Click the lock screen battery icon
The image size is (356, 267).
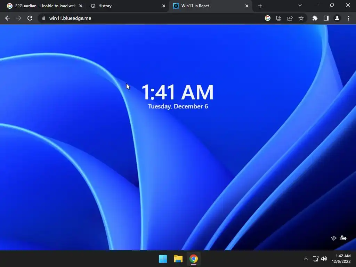(x=343, y=238)
